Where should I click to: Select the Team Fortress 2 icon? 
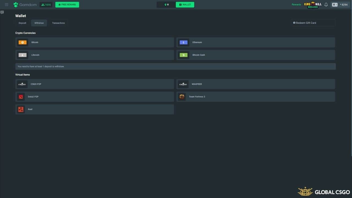[182, 97]
